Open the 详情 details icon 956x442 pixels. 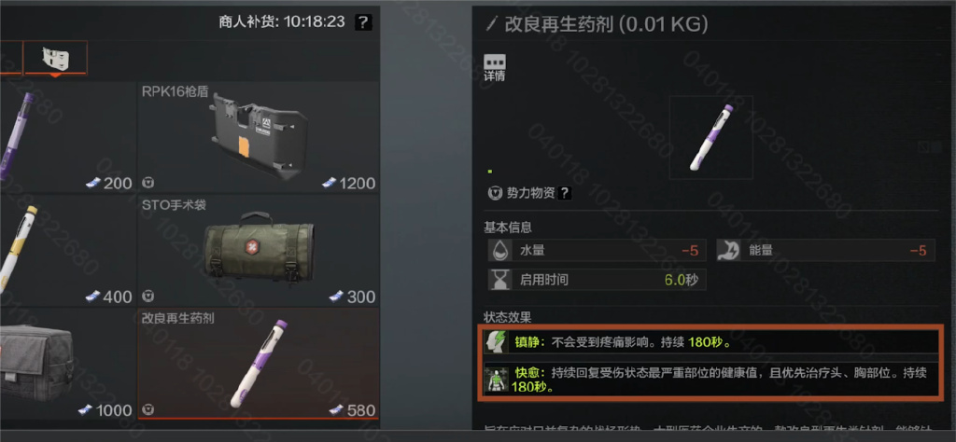tap(495, 67)
